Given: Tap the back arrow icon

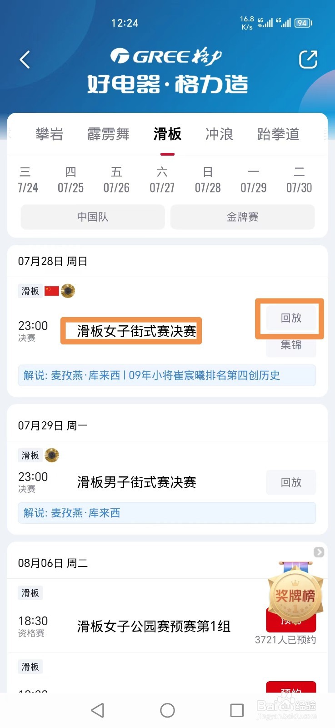Looking at the screenshot, I should [x=25, y=60].
